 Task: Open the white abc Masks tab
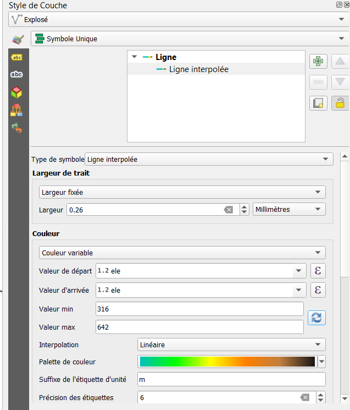pyautogui.click(x=16, y=74)
